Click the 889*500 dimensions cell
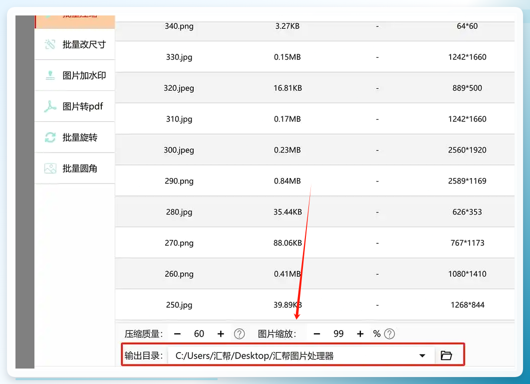Screen dimensions: 530x384 click(x=467, y=88)
